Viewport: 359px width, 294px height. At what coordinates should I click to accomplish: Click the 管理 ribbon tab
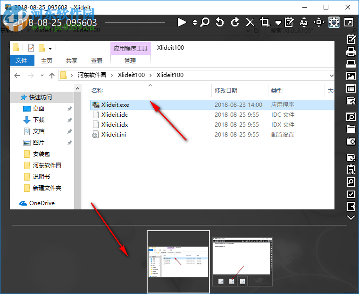pos(130,61)
